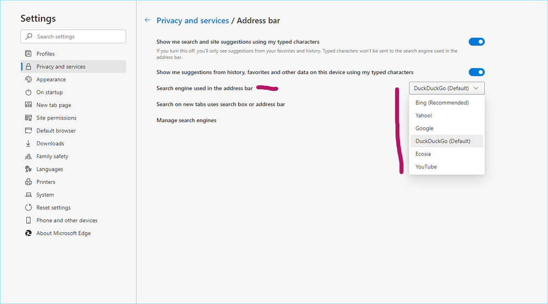Click the Site permissions icon
The height and width of the screenshot is (304, 548).
point(29,118)
